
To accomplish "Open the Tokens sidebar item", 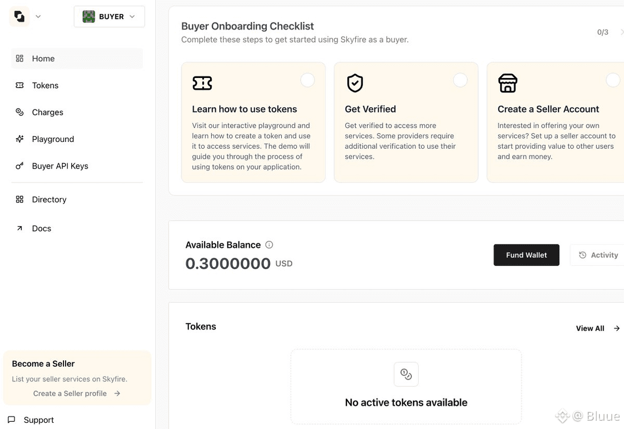I will click(x=45, y=85).
